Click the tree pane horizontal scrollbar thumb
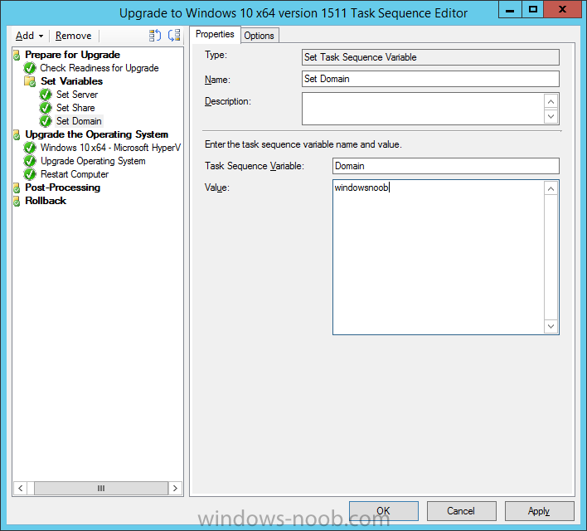 pyautogui.click(x=101, y=489)
